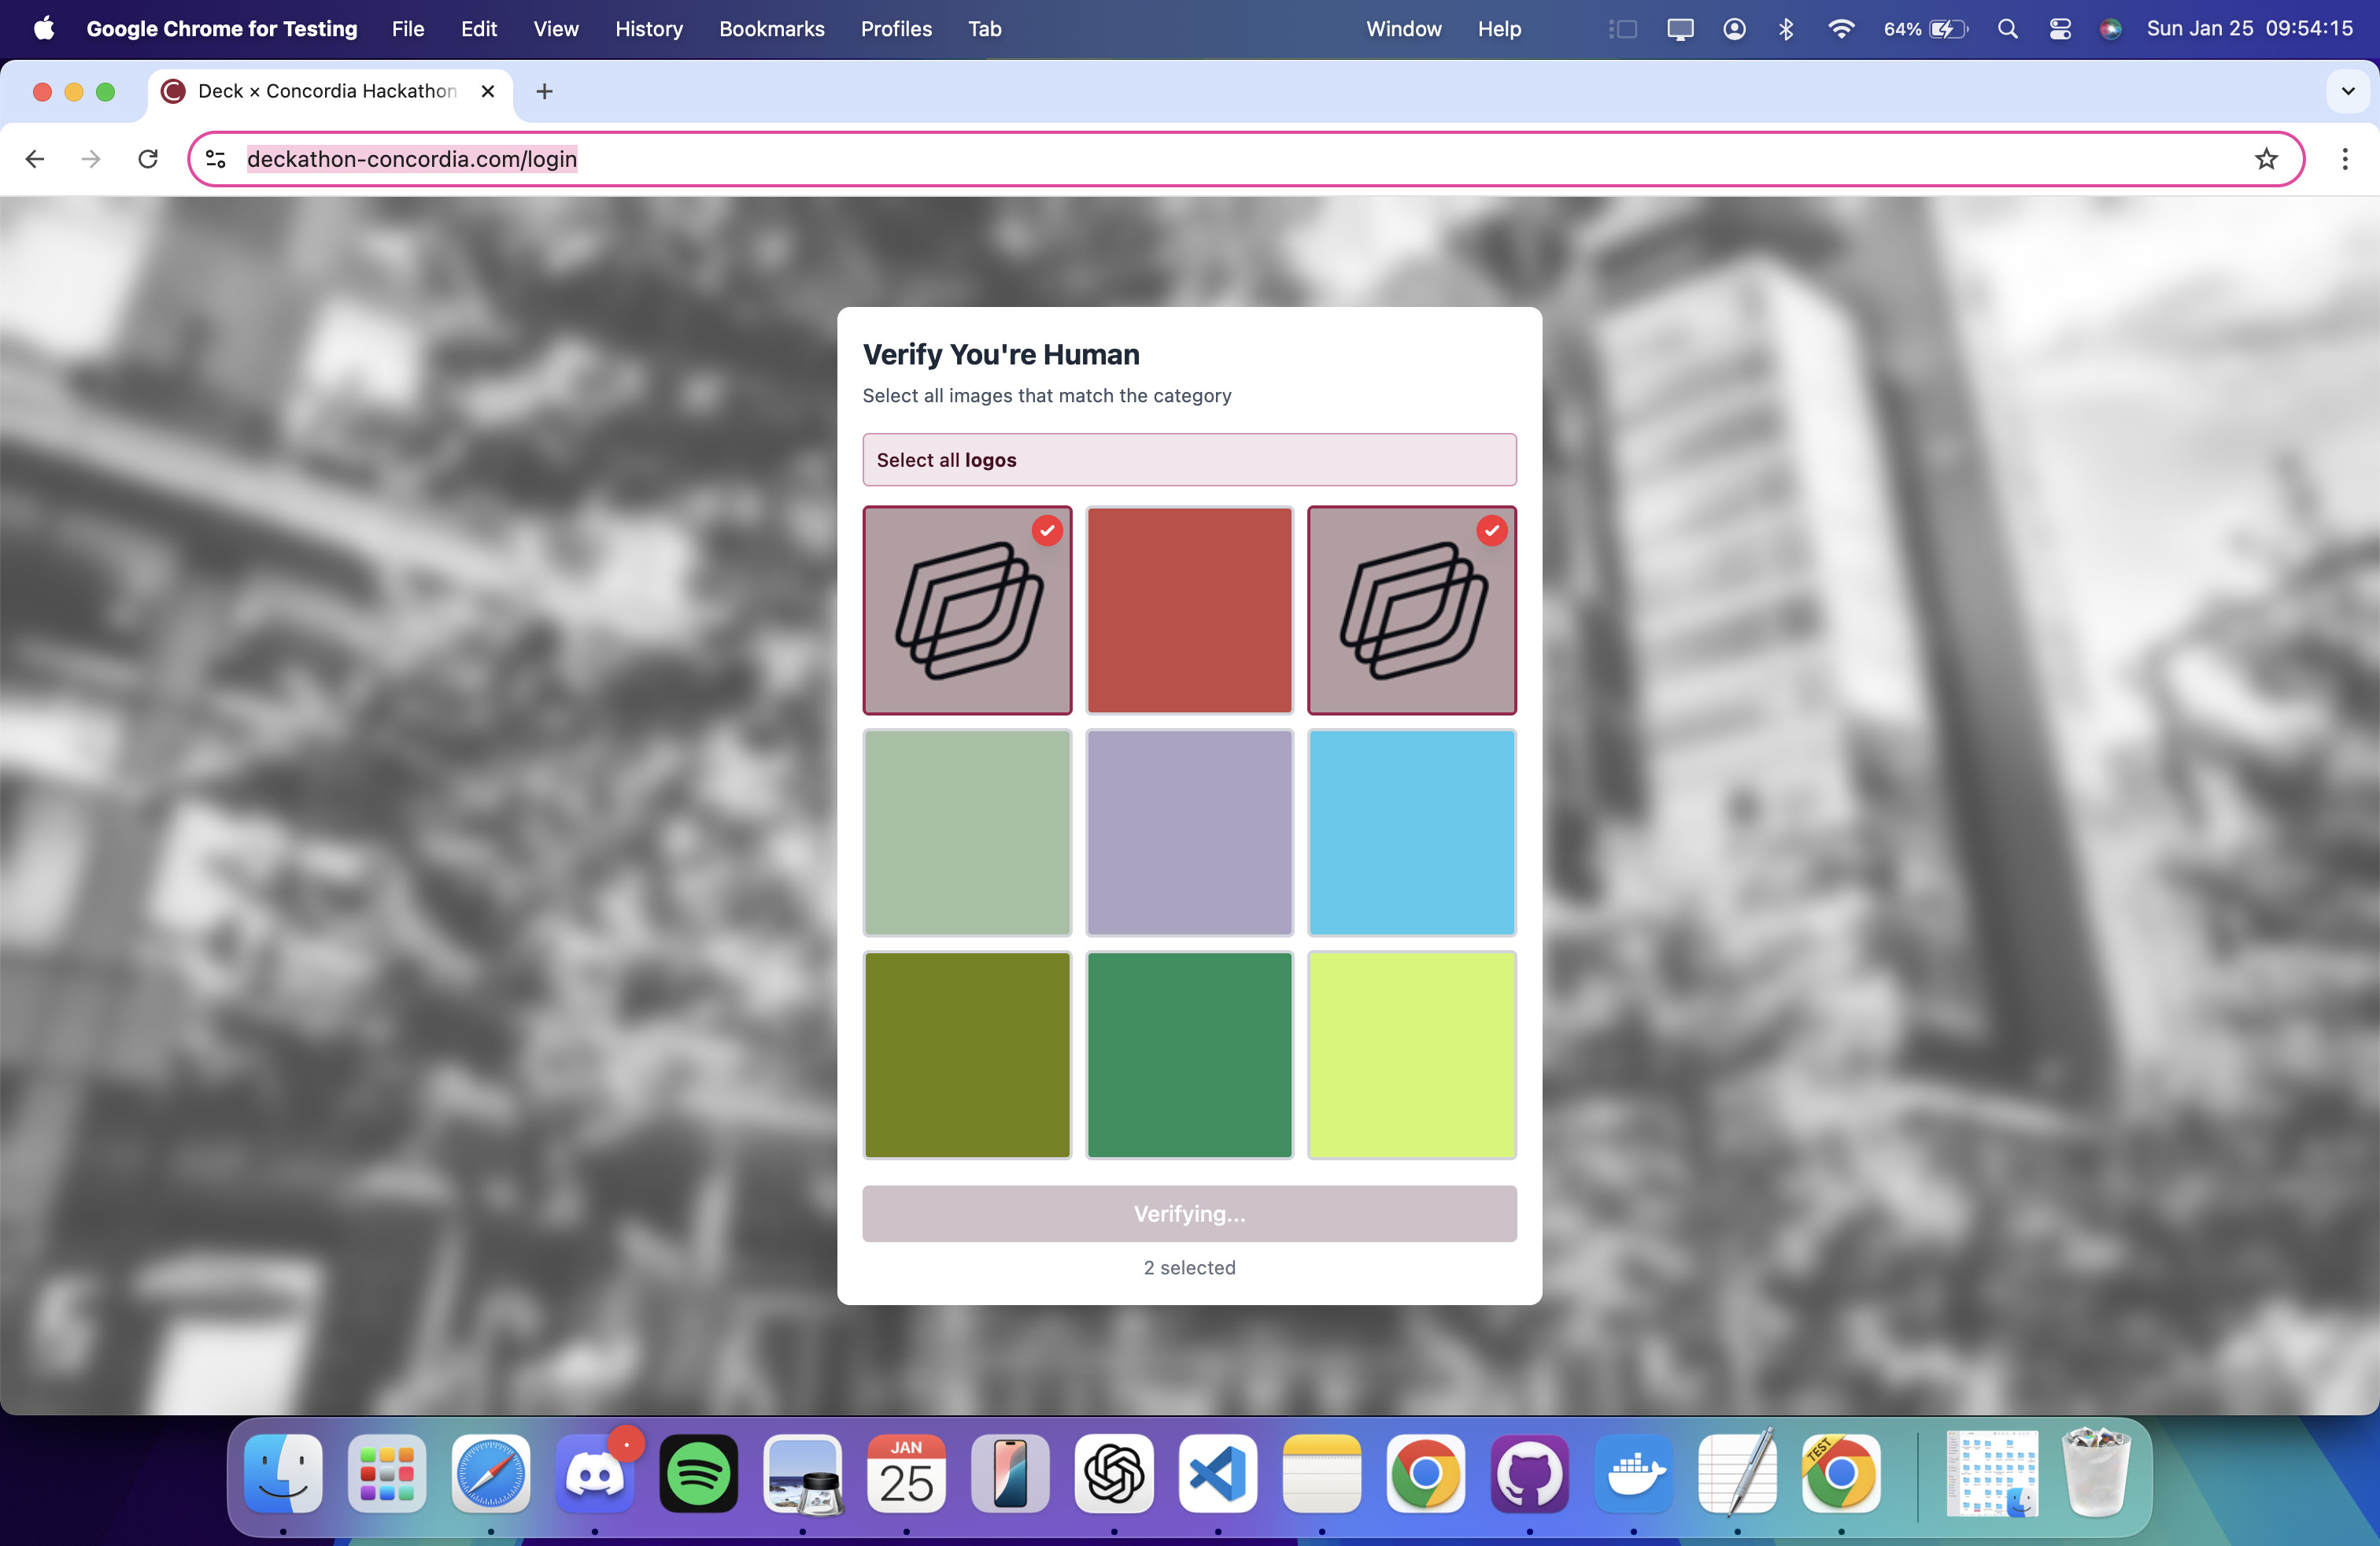The height and width of the screenshot is (1546, 2380).
Task: Select the sky blue color tile
Action: tap(1411, 832)
